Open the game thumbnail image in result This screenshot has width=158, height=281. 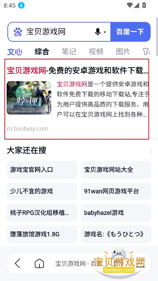pos(29,98)
